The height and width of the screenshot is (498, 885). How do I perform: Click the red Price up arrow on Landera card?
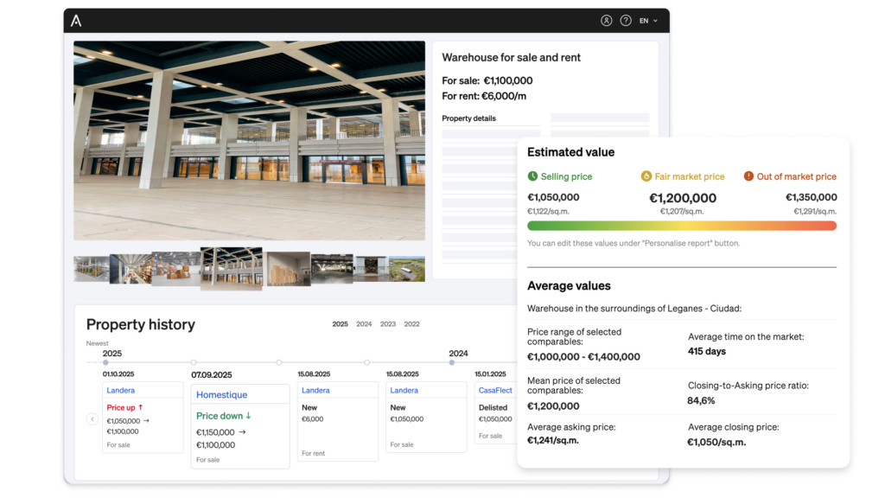142,405
